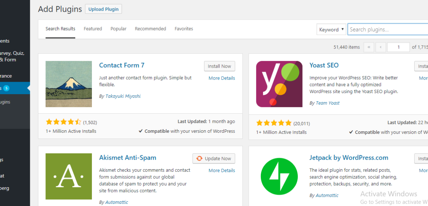Viewport: 428px width, 206px height.
Task: Click the Akismet Anti-Spam plugin logo
Action: coord(69,176)
